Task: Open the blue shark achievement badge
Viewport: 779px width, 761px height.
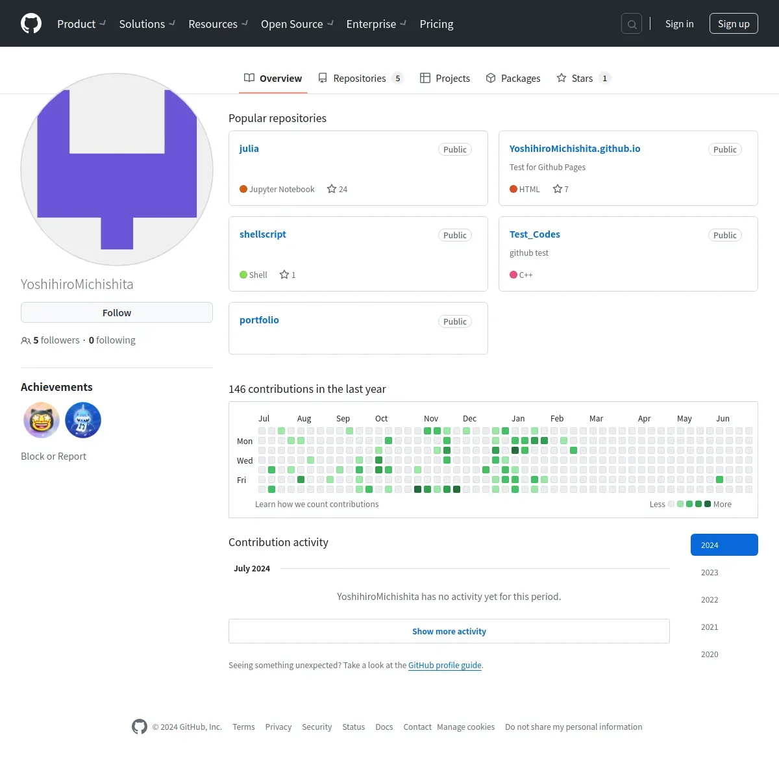Action: pos(83,420)
